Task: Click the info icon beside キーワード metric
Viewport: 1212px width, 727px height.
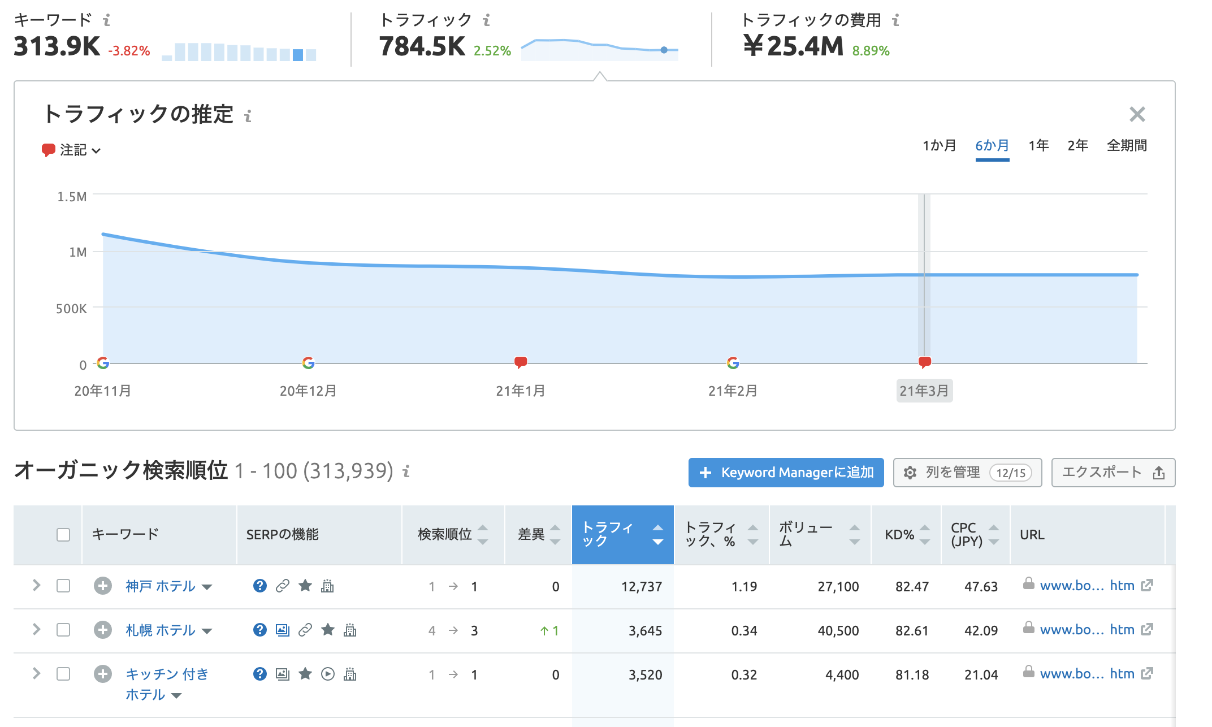Action: pyautogui.click(x=106, y=20)
